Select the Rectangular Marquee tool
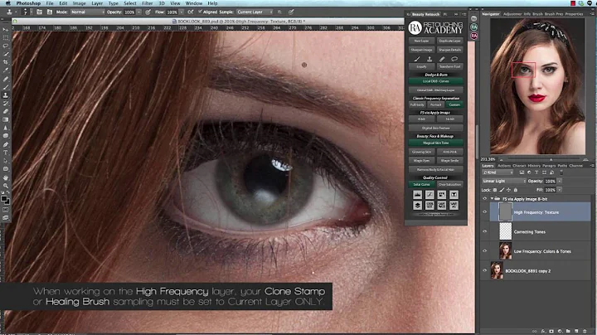Image resolution: width=597 pixels, height=335 pixels. tap(6, 38)
